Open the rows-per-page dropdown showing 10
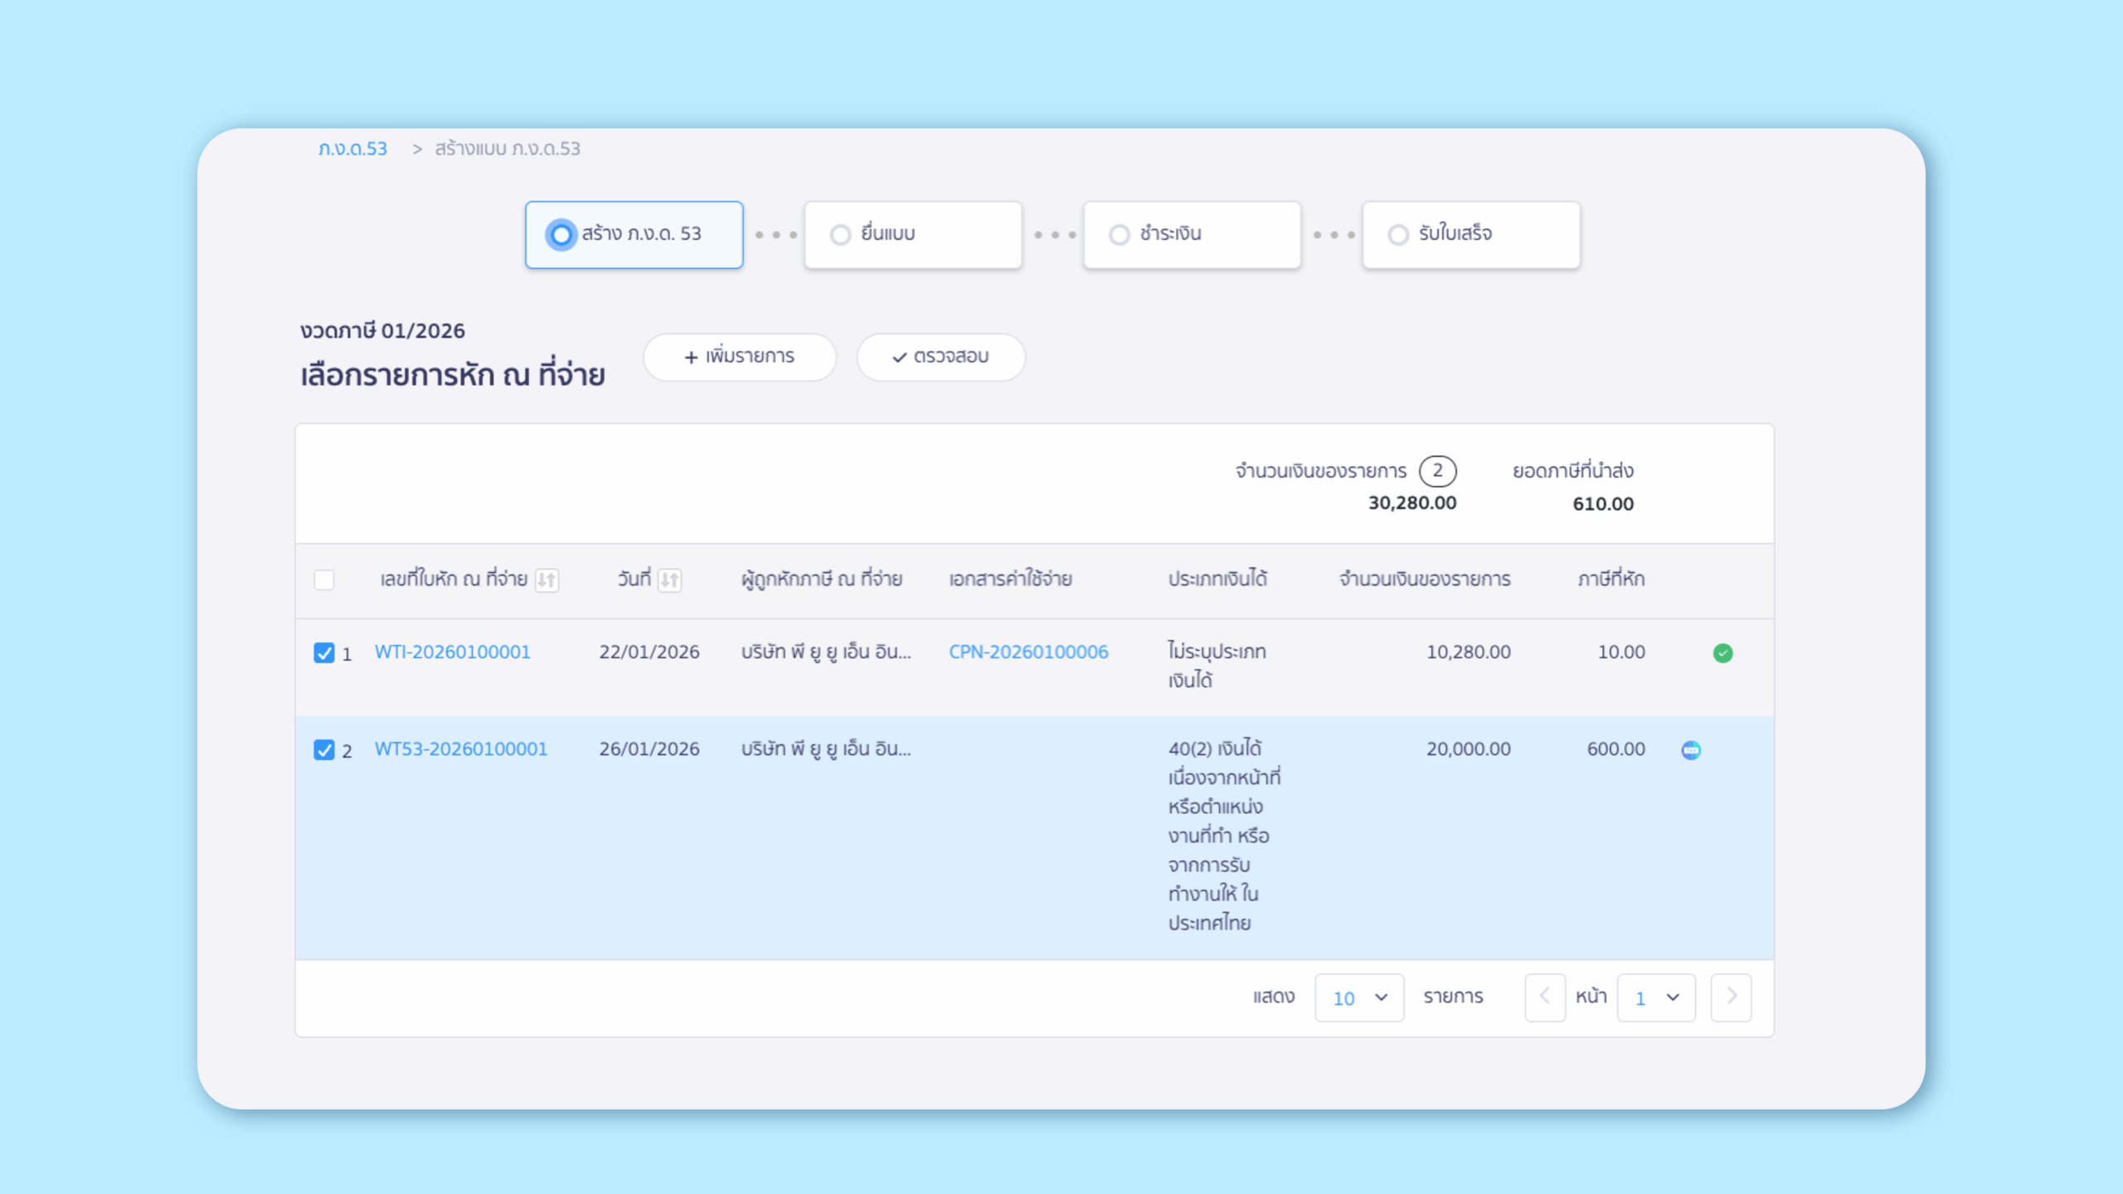The height and width of the screenshot is (1194, 2123). [1358, 997]
